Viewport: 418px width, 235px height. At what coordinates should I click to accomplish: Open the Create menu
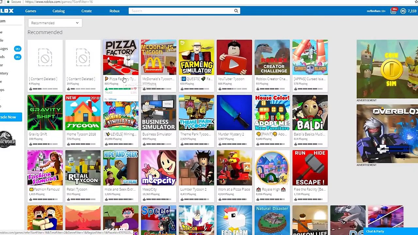click(x=87, y=11)
